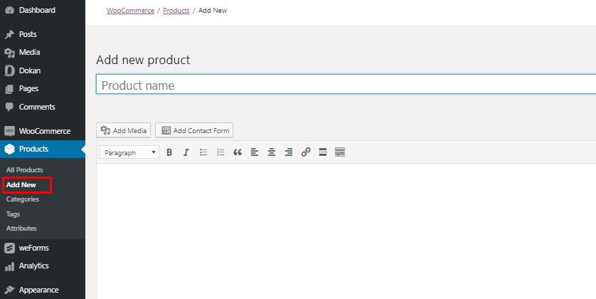The width and height of the screenshot is (596, 299).
Task: Toggle the full editor toolbar
Action: point(340,152)
